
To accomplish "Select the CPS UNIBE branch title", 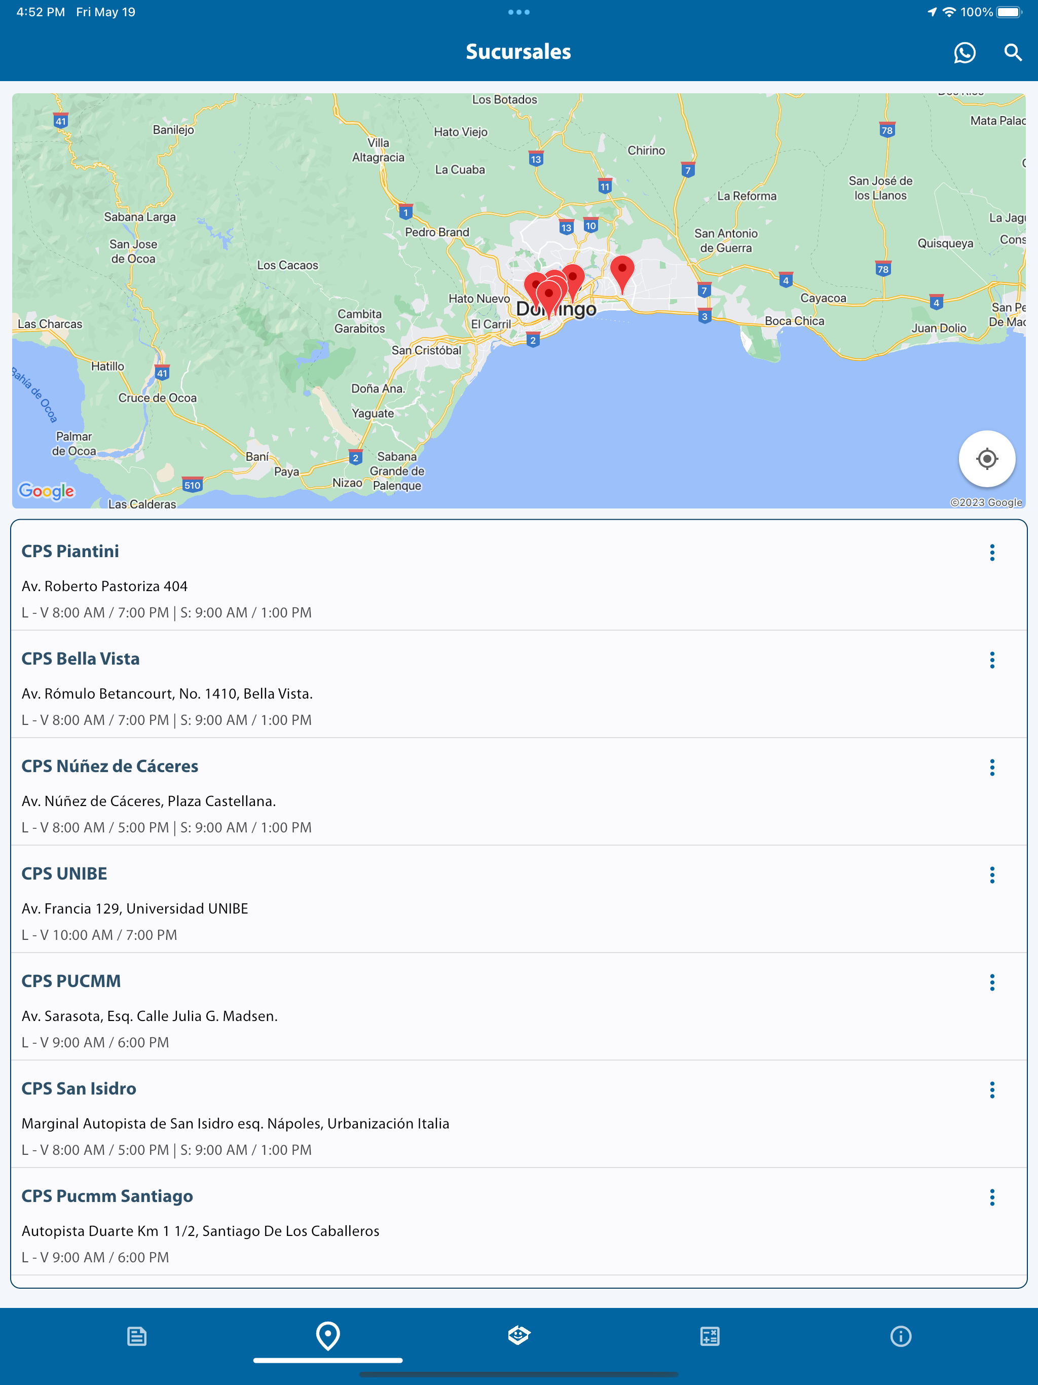I will 64,873.
